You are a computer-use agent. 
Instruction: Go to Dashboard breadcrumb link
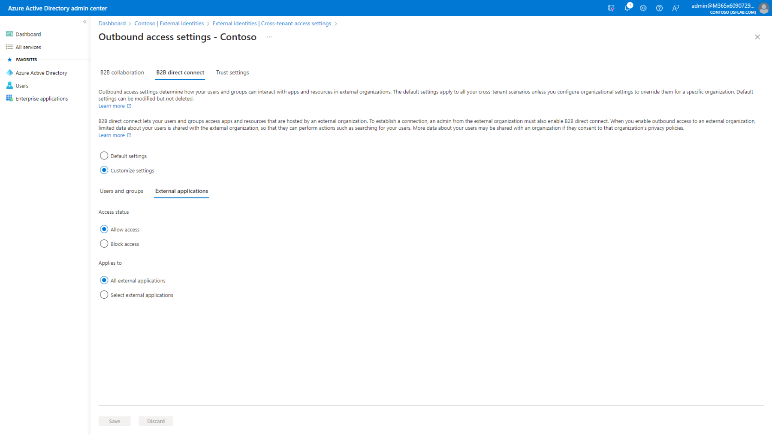coord(112,24)
